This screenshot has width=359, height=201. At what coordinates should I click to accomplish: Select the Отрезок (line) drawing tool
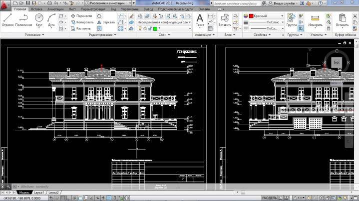tap(7, 19)
